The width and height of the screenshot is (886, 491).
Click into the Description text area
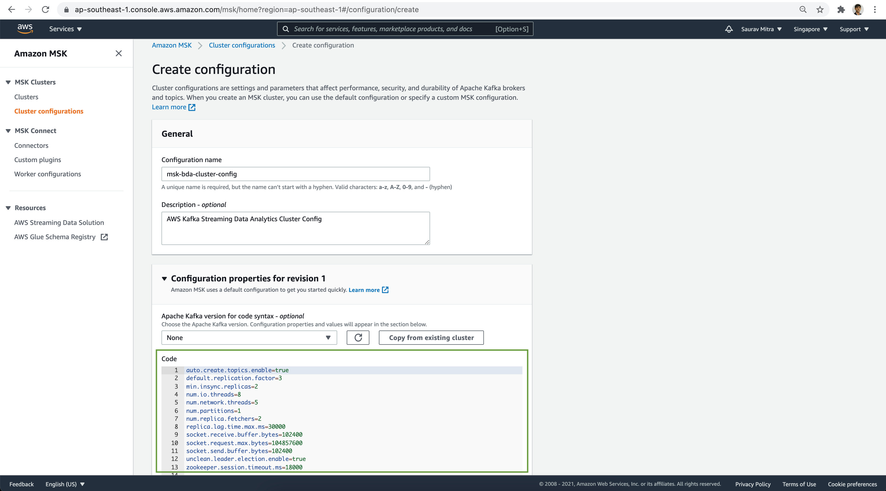coord(296,228)
